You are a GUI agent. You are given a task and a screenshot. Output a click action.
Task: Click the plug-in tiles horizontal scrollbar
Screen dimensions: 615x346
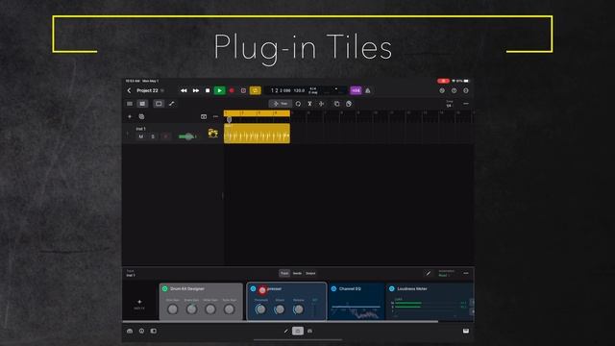[280, 322]
